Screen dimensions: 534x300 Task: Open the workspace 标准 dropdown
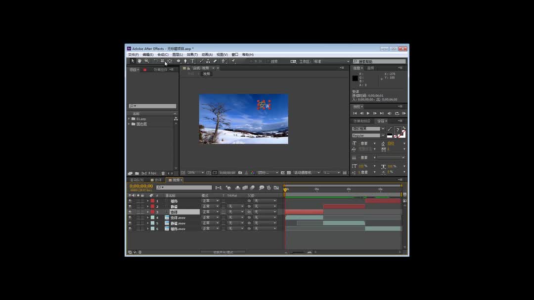331,62
